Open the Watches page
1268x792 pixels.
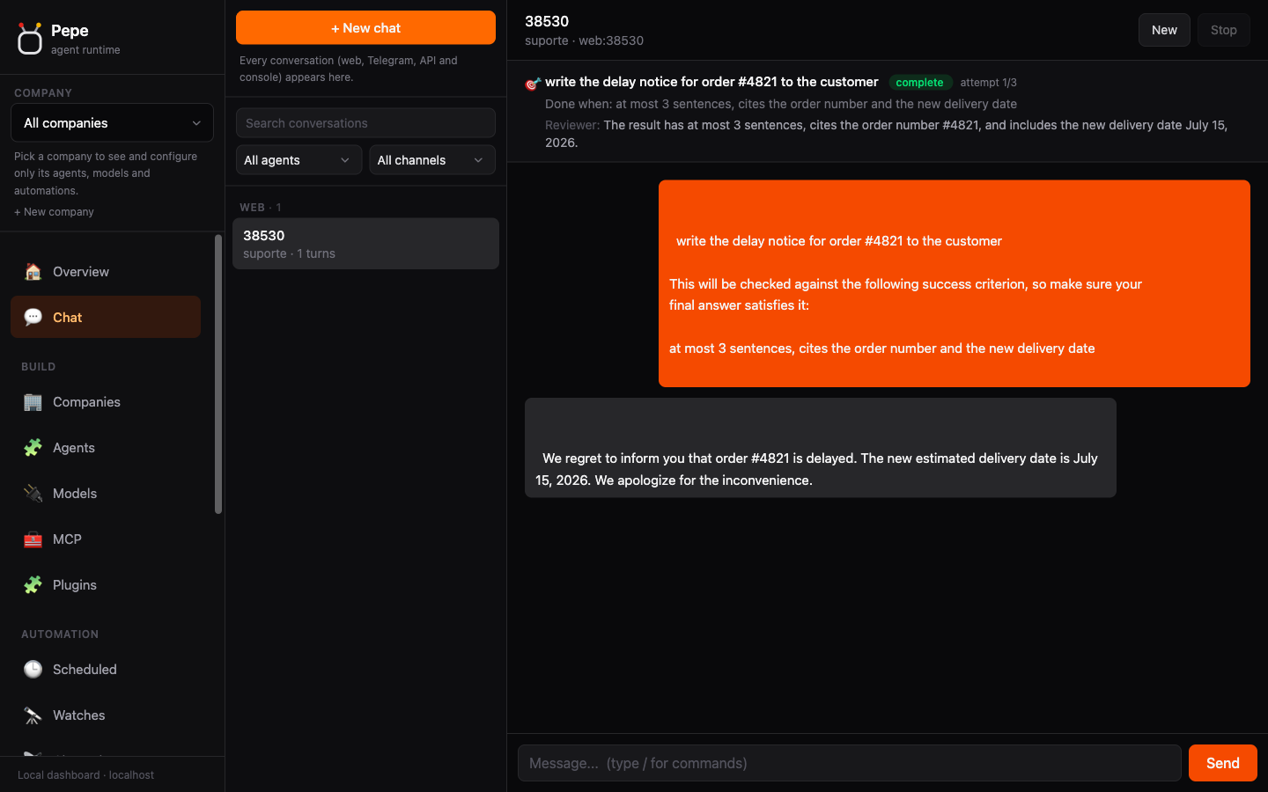point(106,715)
